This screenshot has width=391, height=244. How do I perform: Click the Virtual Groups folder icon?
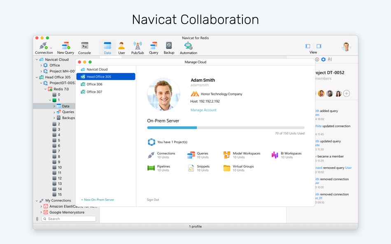[x=227, y=168]
